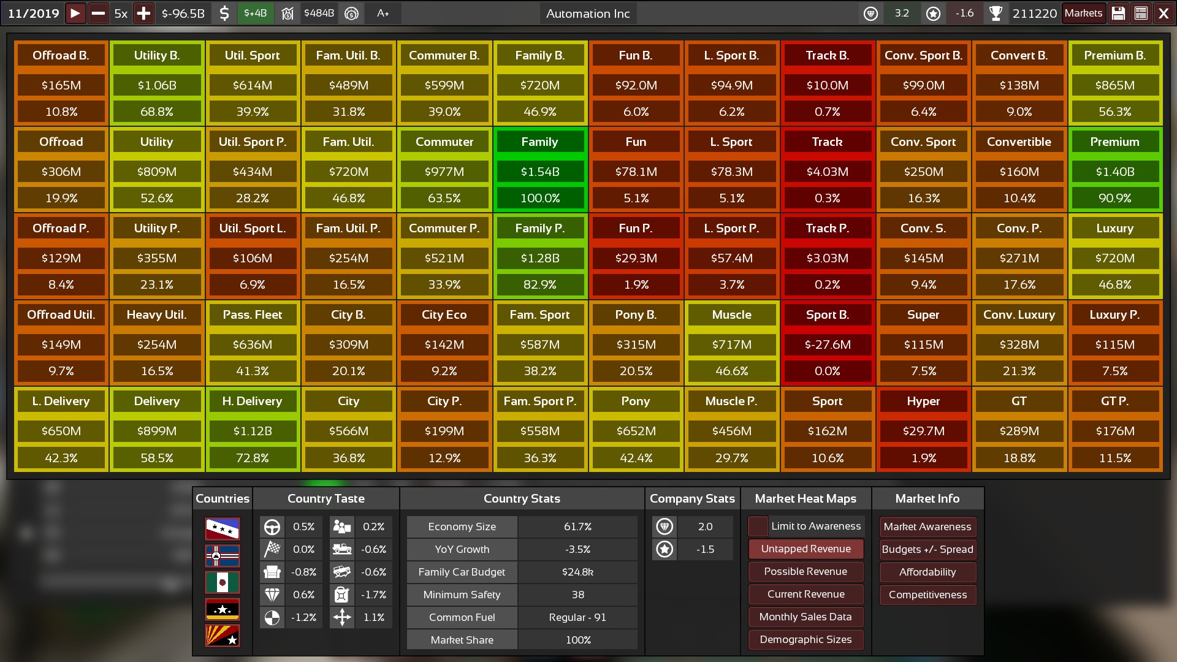Open the Markets tab in top bar
Screen dimensions: 1177x662
pyautogui.click(x=1083, y=13)
